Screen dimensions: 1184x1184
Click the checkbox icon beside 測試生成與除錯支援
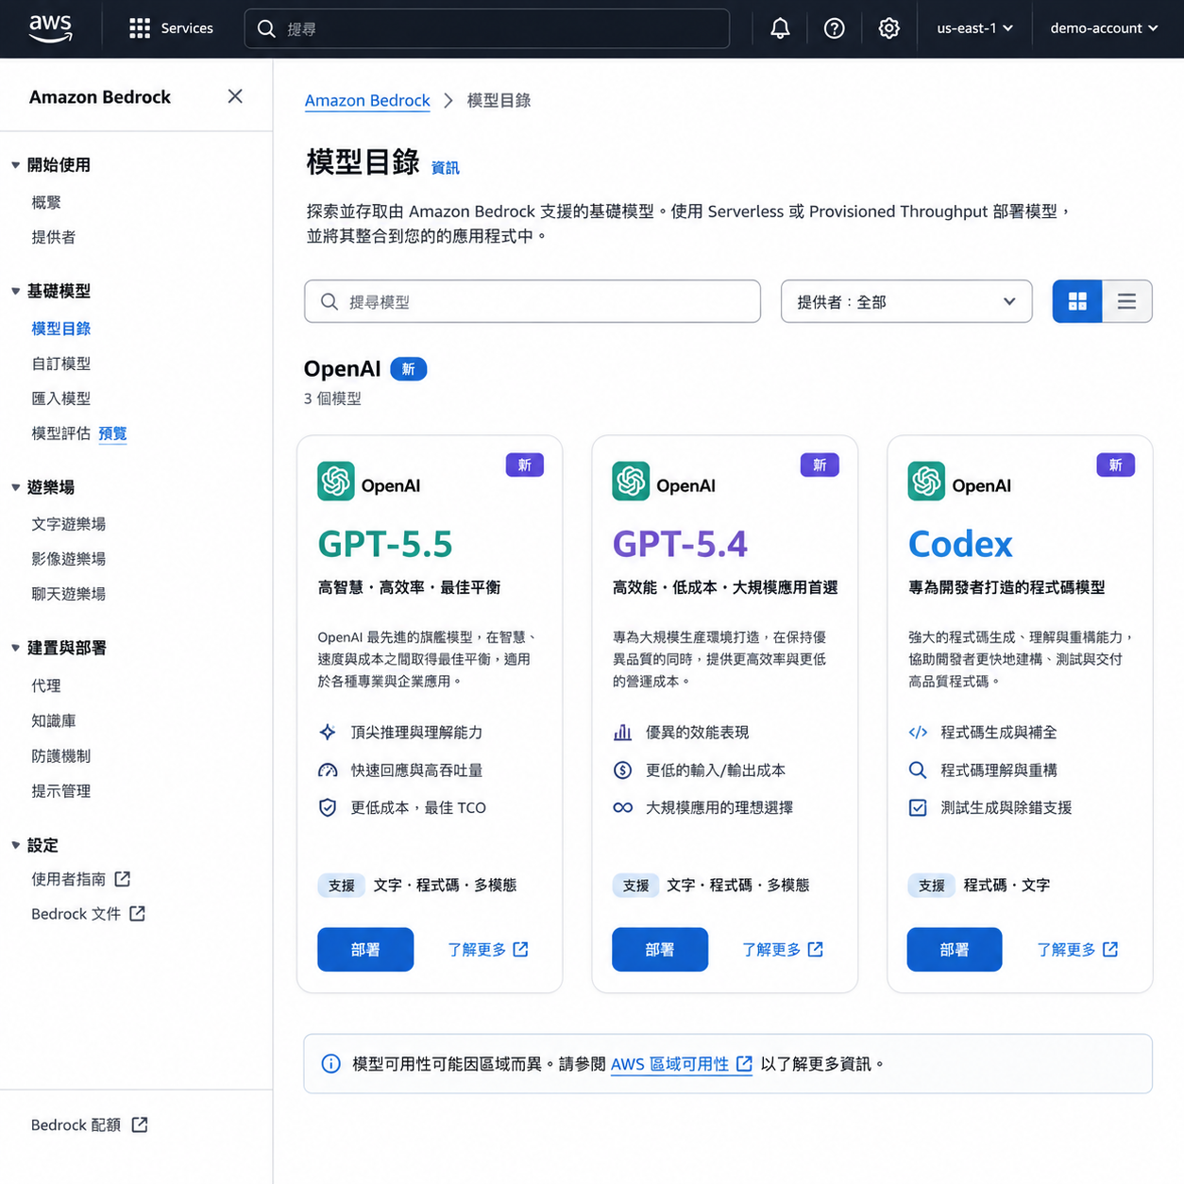tap(918, 807)
